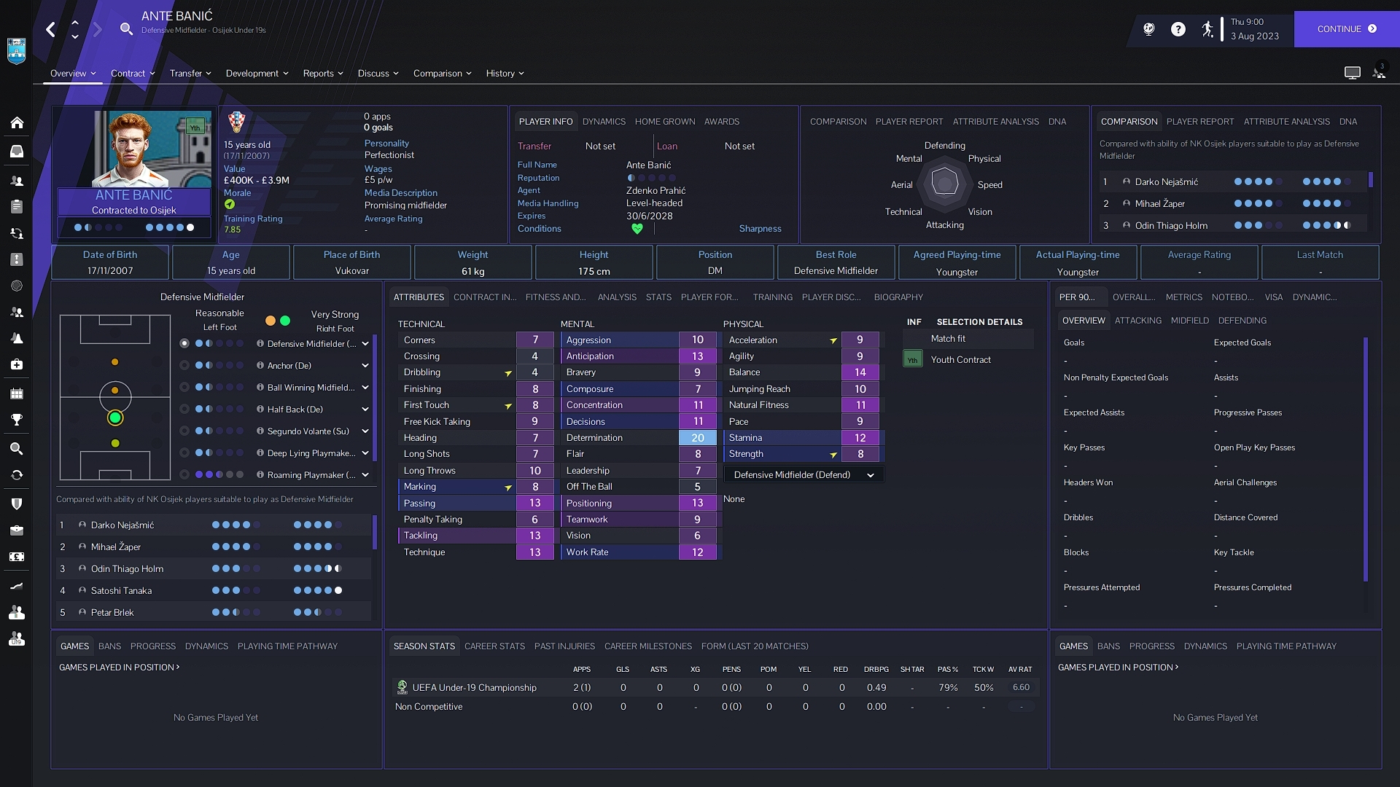The height and width of the screenshot is (787, 1400).
Task: Open the Finances sidebar icon
Action: [17, 557]
